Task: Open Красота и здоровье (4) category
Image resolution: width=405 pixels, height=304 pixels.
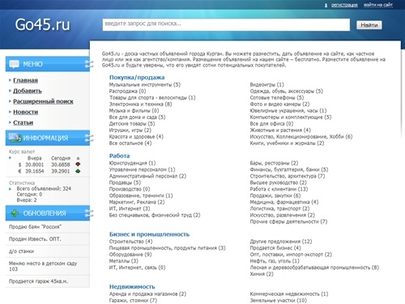Action: coord(136,136)
